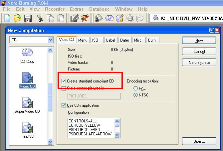This screenshot has width=223, height=151.
Task: Toggle Create standard compliant CD checkbox
Action: pyautogui.click(x=64, y=81)
